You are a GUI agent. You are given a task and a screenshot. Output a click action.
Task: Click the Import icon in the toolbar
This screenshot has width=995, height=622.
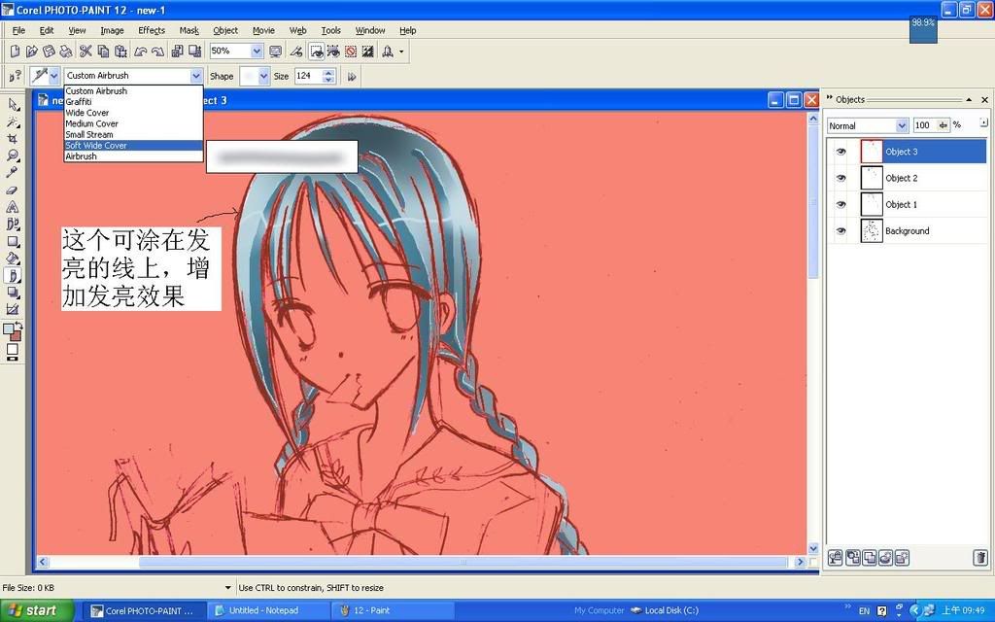point(178,51)
